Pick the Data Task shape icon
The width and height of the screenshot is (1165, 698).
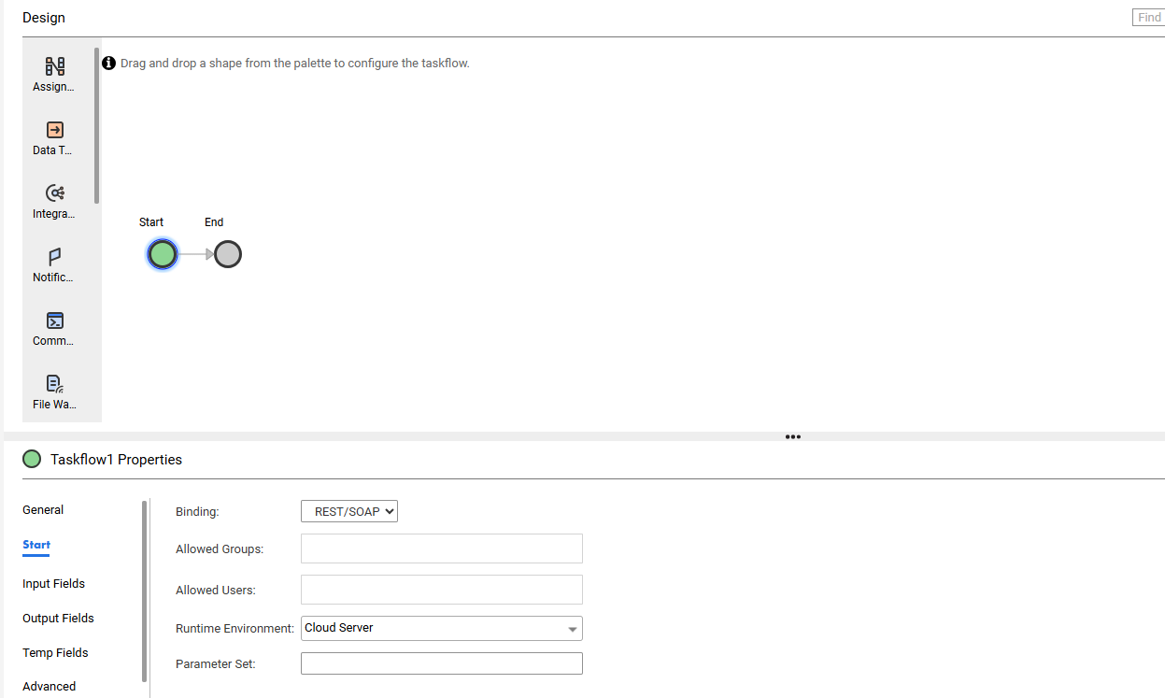[54, 130]
